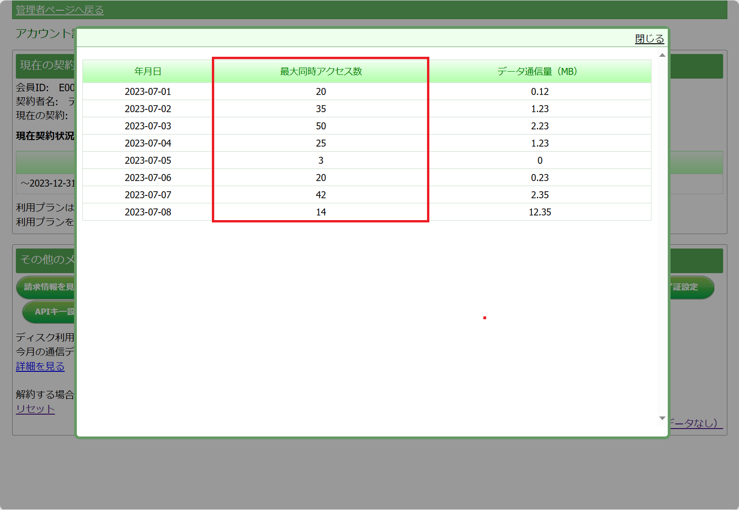Image resolution: width=739 pixels, height=510 pixels.
Task: Click access count 20 for 2023-07-01
Action: point(321,92)
